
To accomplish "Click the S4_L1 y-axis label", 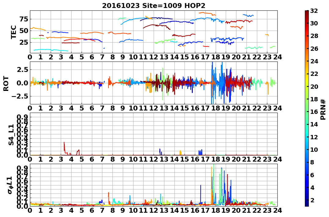I will [x=11, y=135].
